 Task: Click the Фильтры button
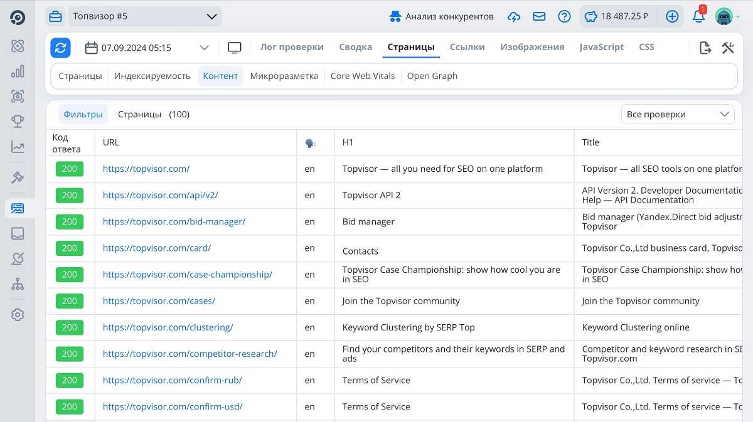83,114
